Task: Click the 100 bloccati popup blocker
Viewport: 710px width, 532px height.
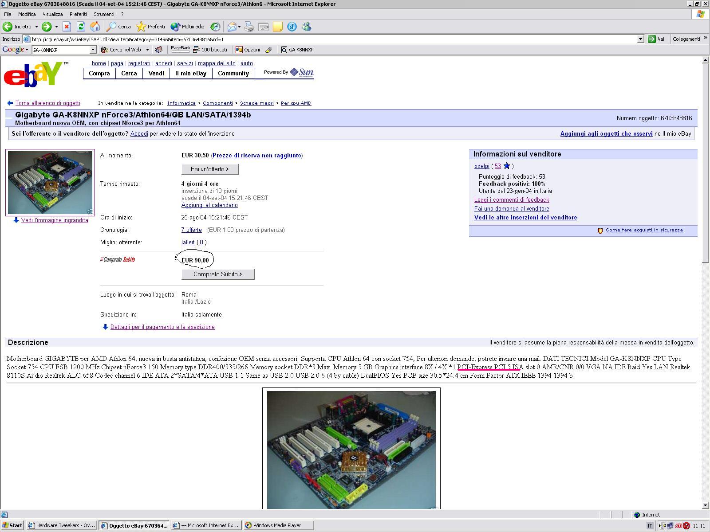Action: click(211, 50)
